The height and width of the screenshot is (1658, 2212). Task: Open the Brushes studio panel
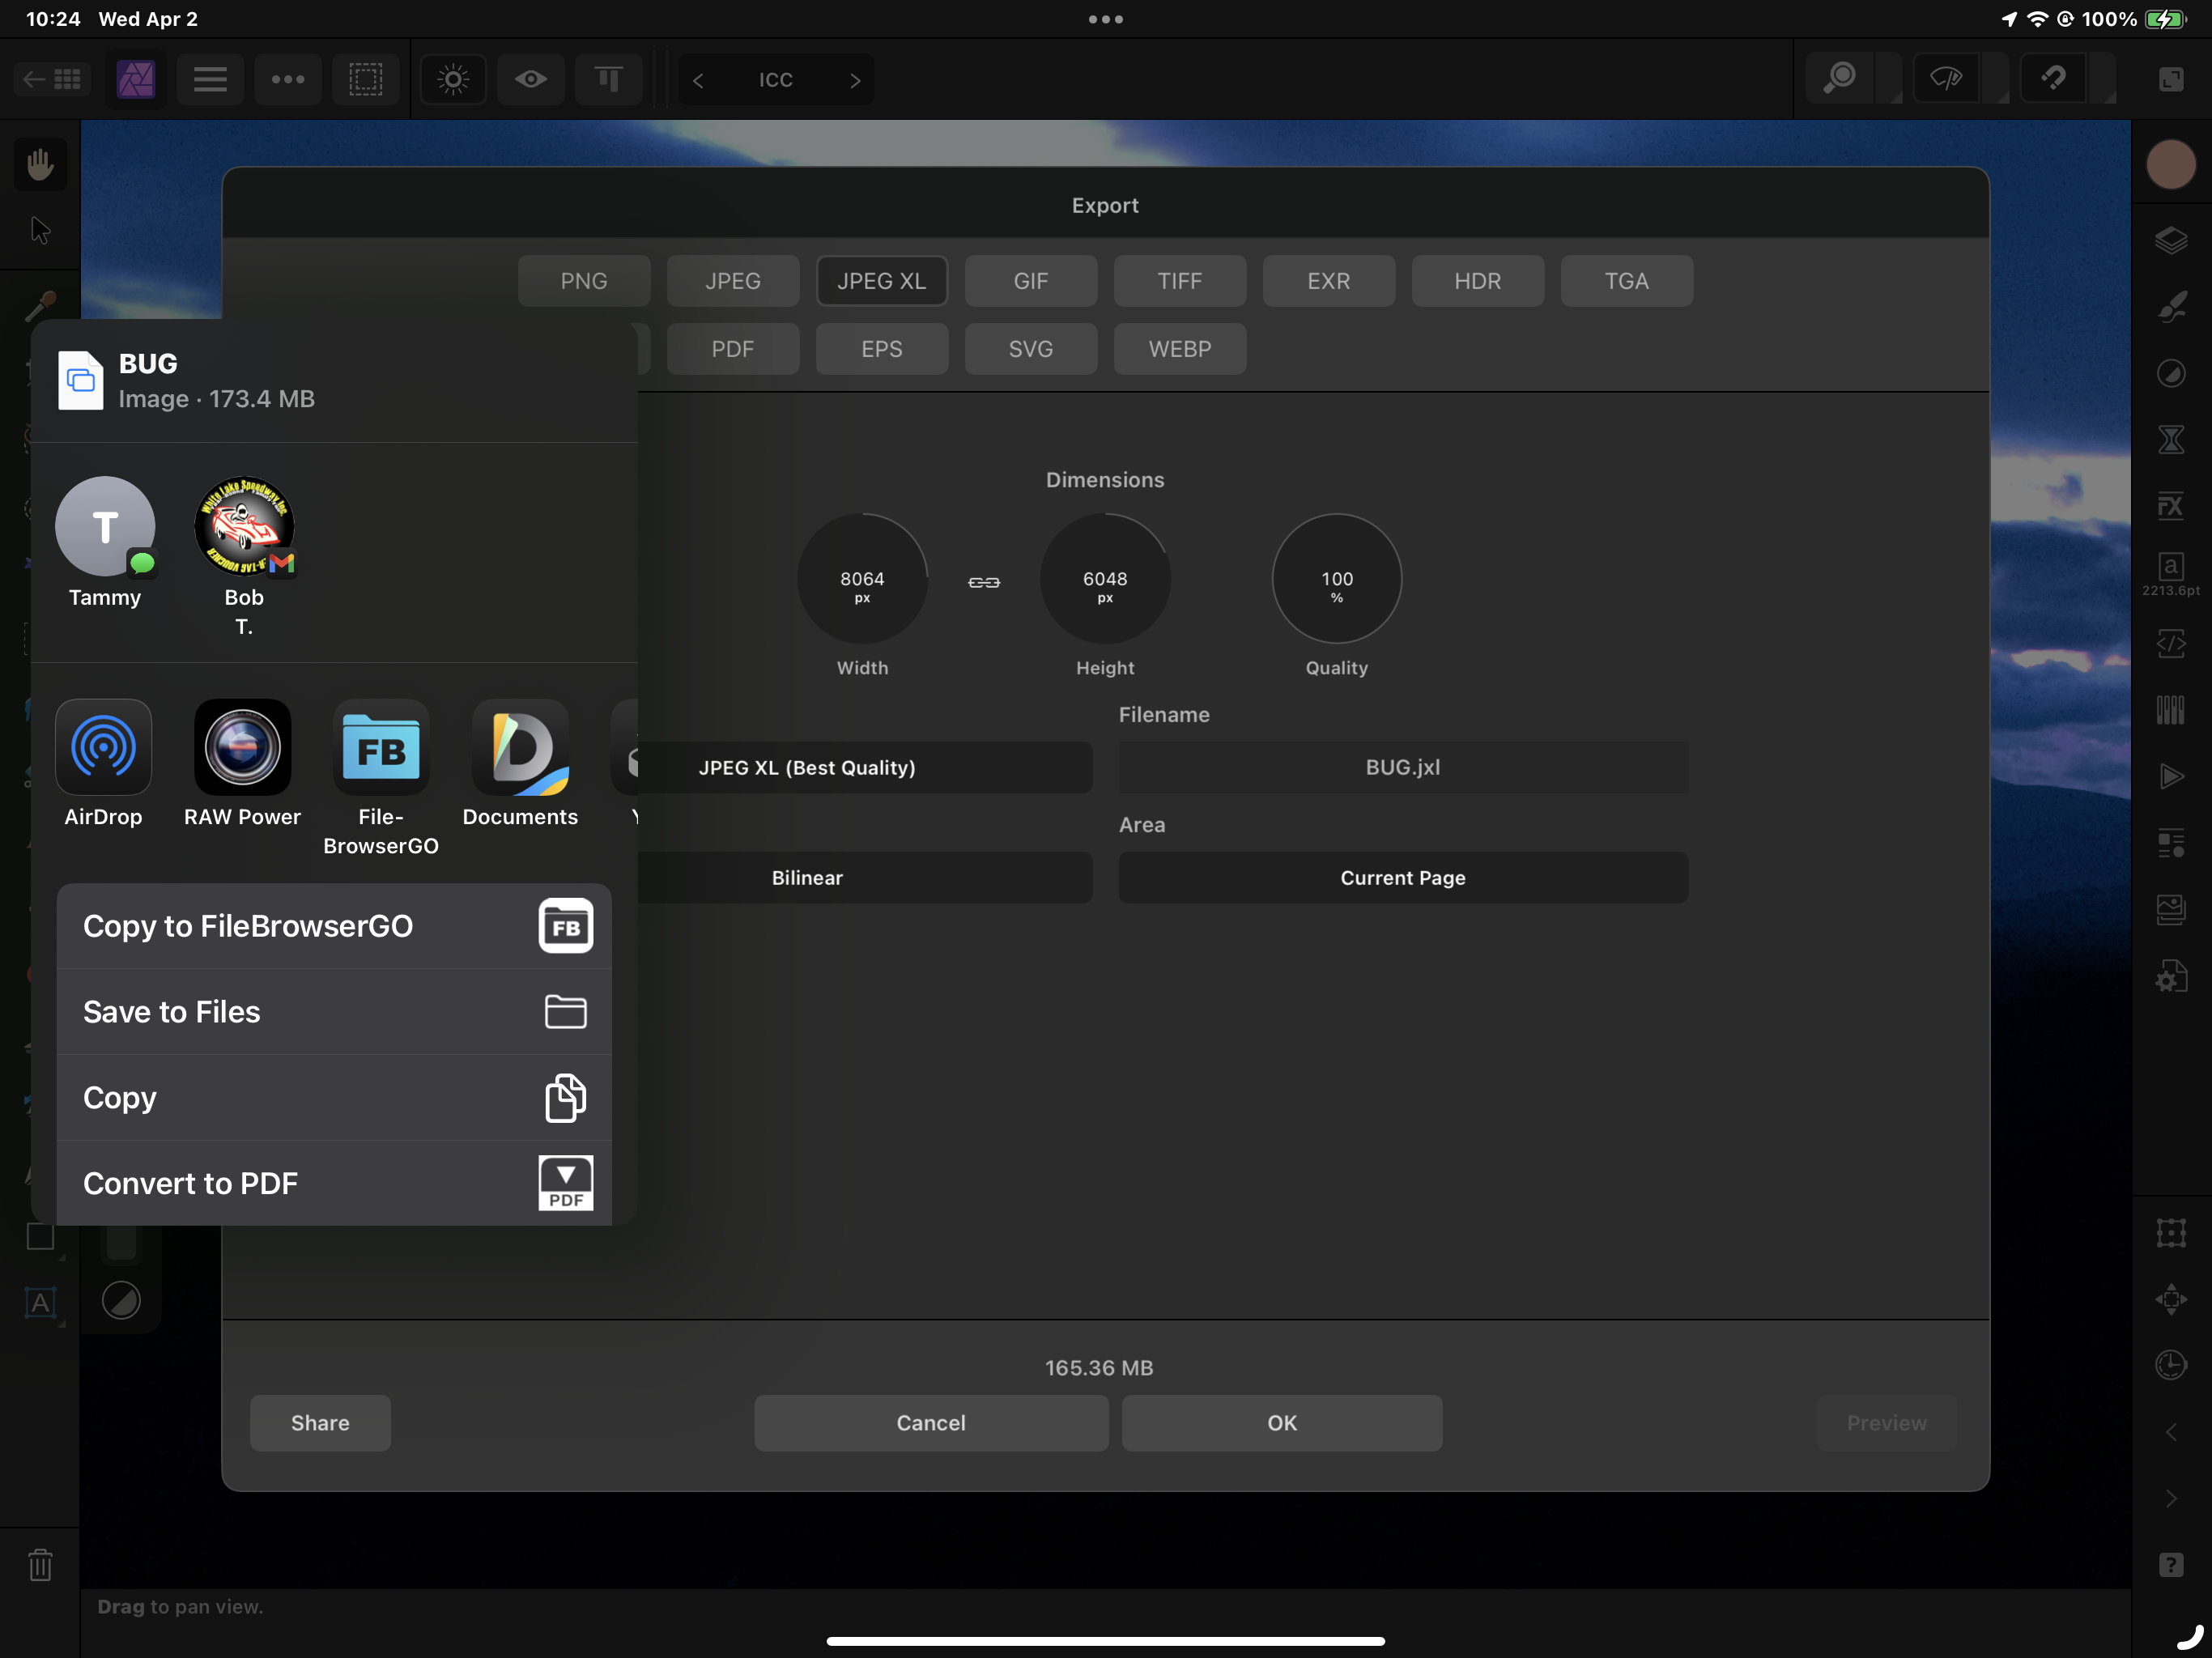coord(2171,307)
